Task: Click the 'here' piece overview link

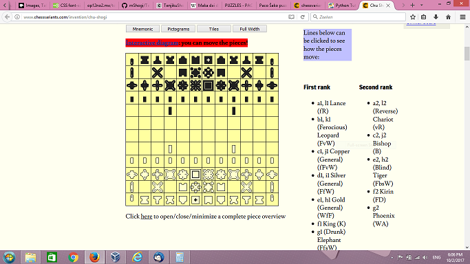Action: [x=147, y=216]
